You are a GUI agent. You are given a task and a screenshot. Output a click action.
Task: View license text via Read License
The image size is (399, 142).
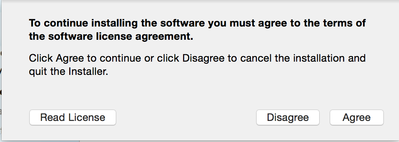(73, 117)
